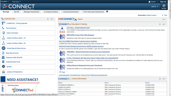Viewport: 171px width, 96px height.
Task: Click Employee Health Benefits people icon
Action: pos(3,57)
